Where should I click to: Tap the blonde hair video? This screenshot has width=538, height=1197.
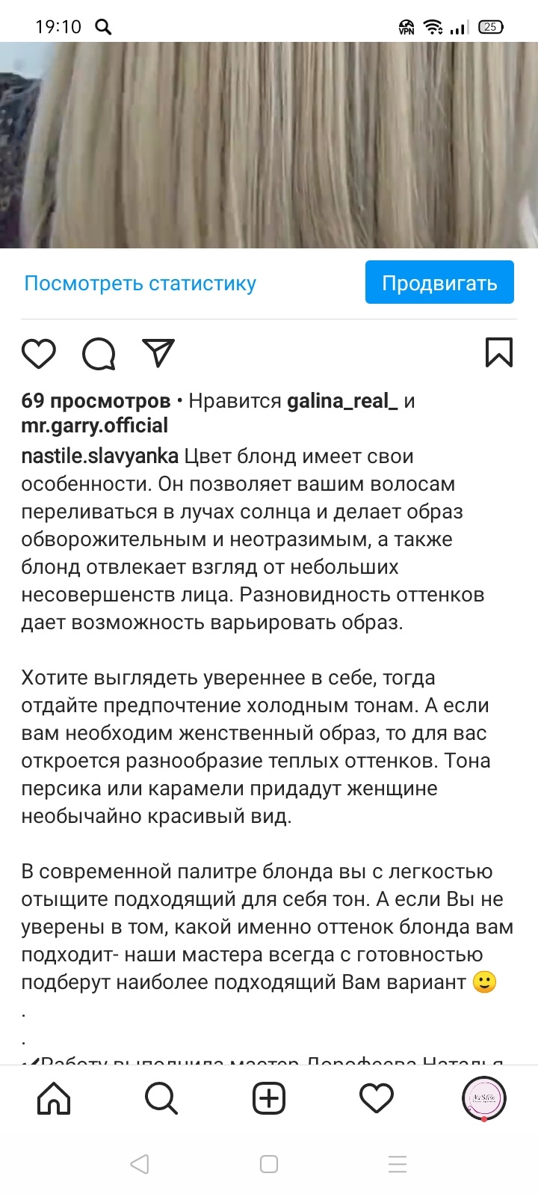[269, 144]
